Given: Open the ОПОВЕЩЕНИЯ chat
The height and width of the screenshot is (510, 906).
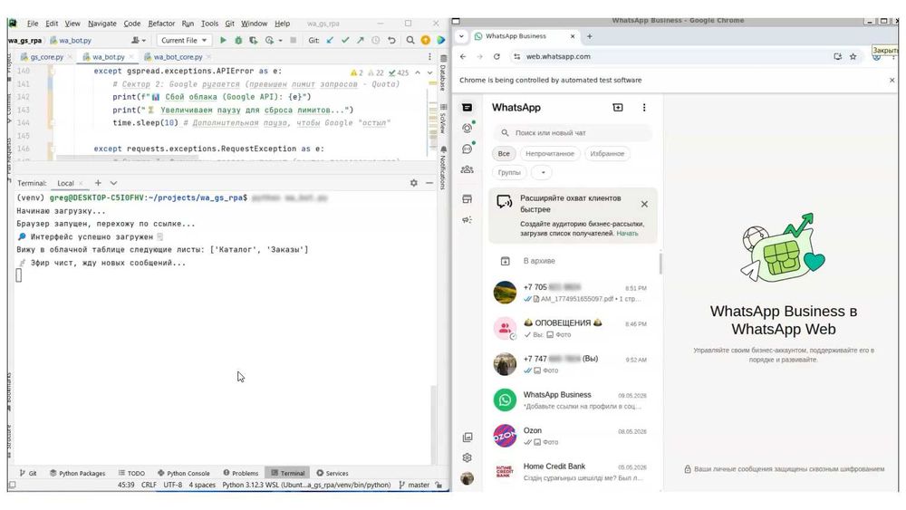Looking at the screenshot, I should click(572, 328).
